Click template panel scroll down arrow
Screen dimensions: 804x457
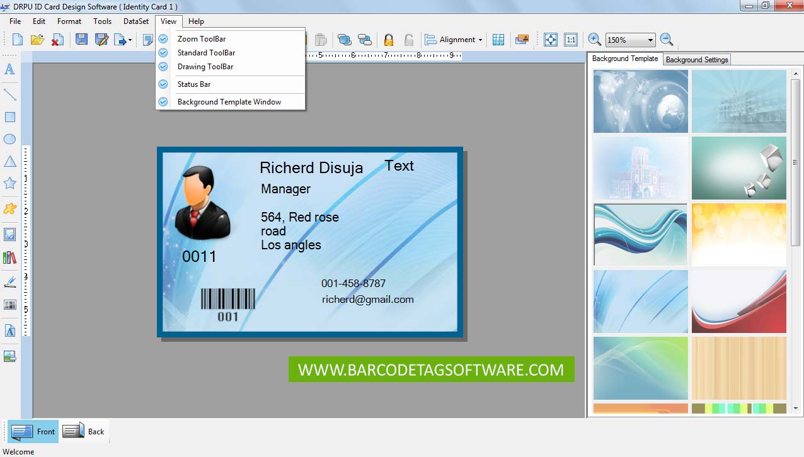tap(796, 408)
